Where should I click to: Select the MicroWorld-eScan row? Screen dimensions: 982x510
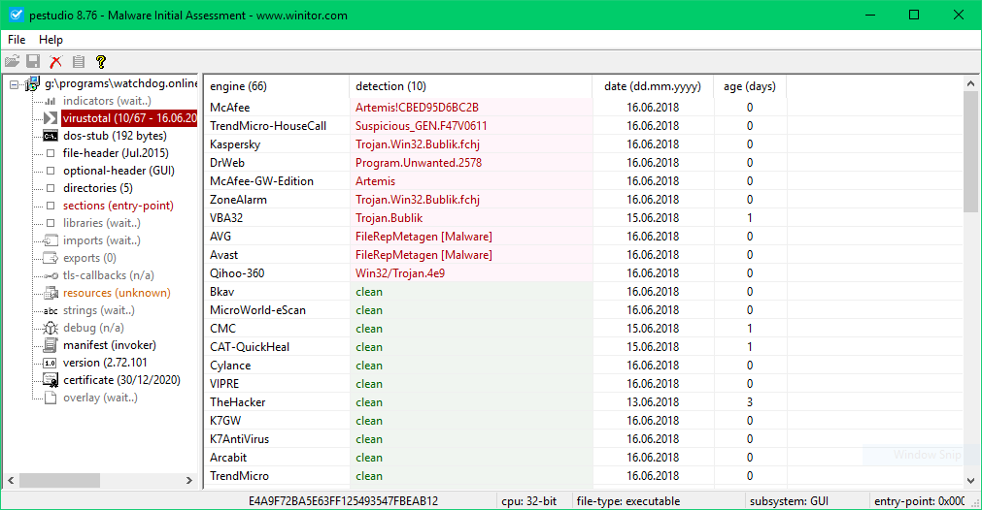(583, 310)
